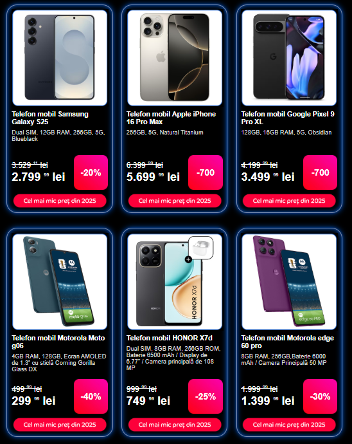Select the -40% discount badge on Moto g06
The image size is (352, 444).
[91, 396]
